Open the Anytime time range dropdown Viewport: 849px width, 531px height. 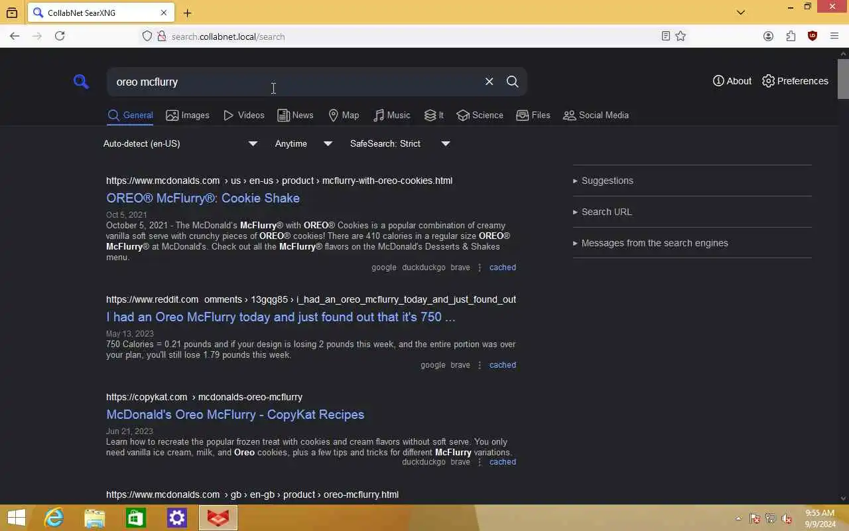click(x=304, y=143)
